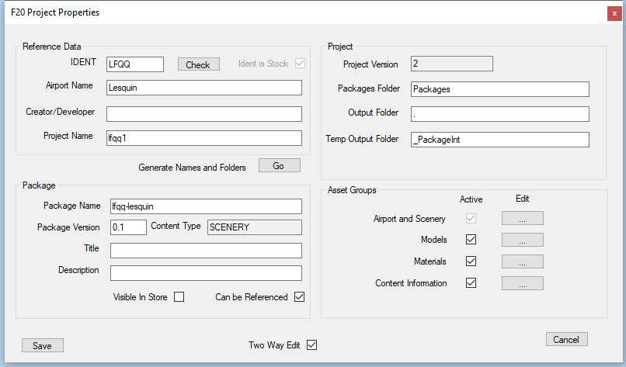Click into the Creator/Developer field

203,114
